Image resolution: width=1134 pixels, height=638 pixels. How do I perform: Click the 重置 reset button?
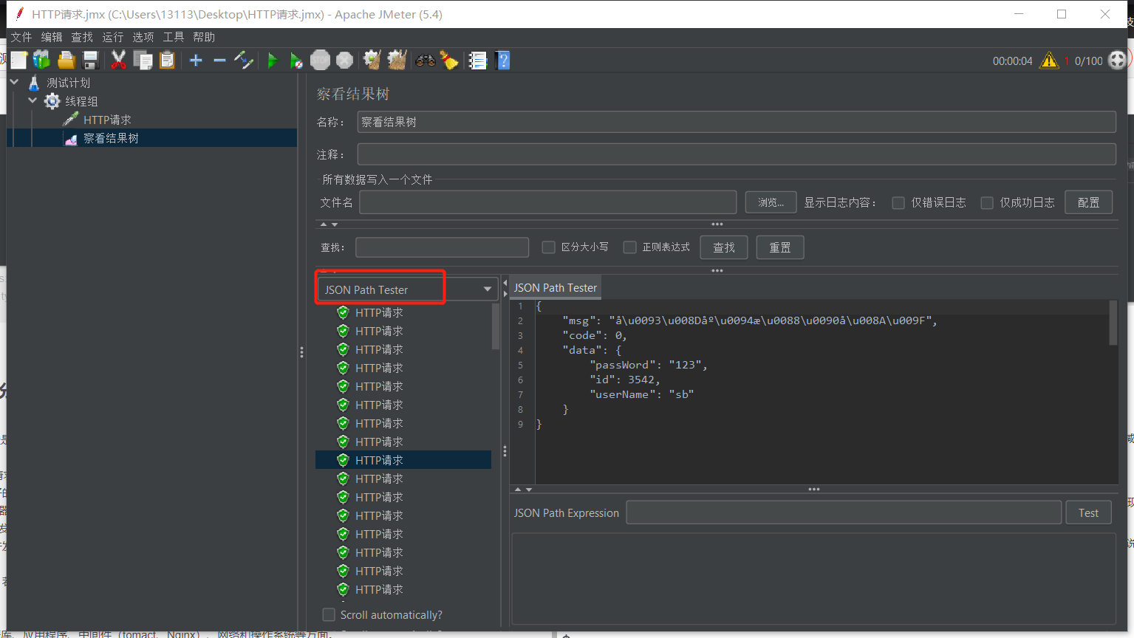point(780,247)
